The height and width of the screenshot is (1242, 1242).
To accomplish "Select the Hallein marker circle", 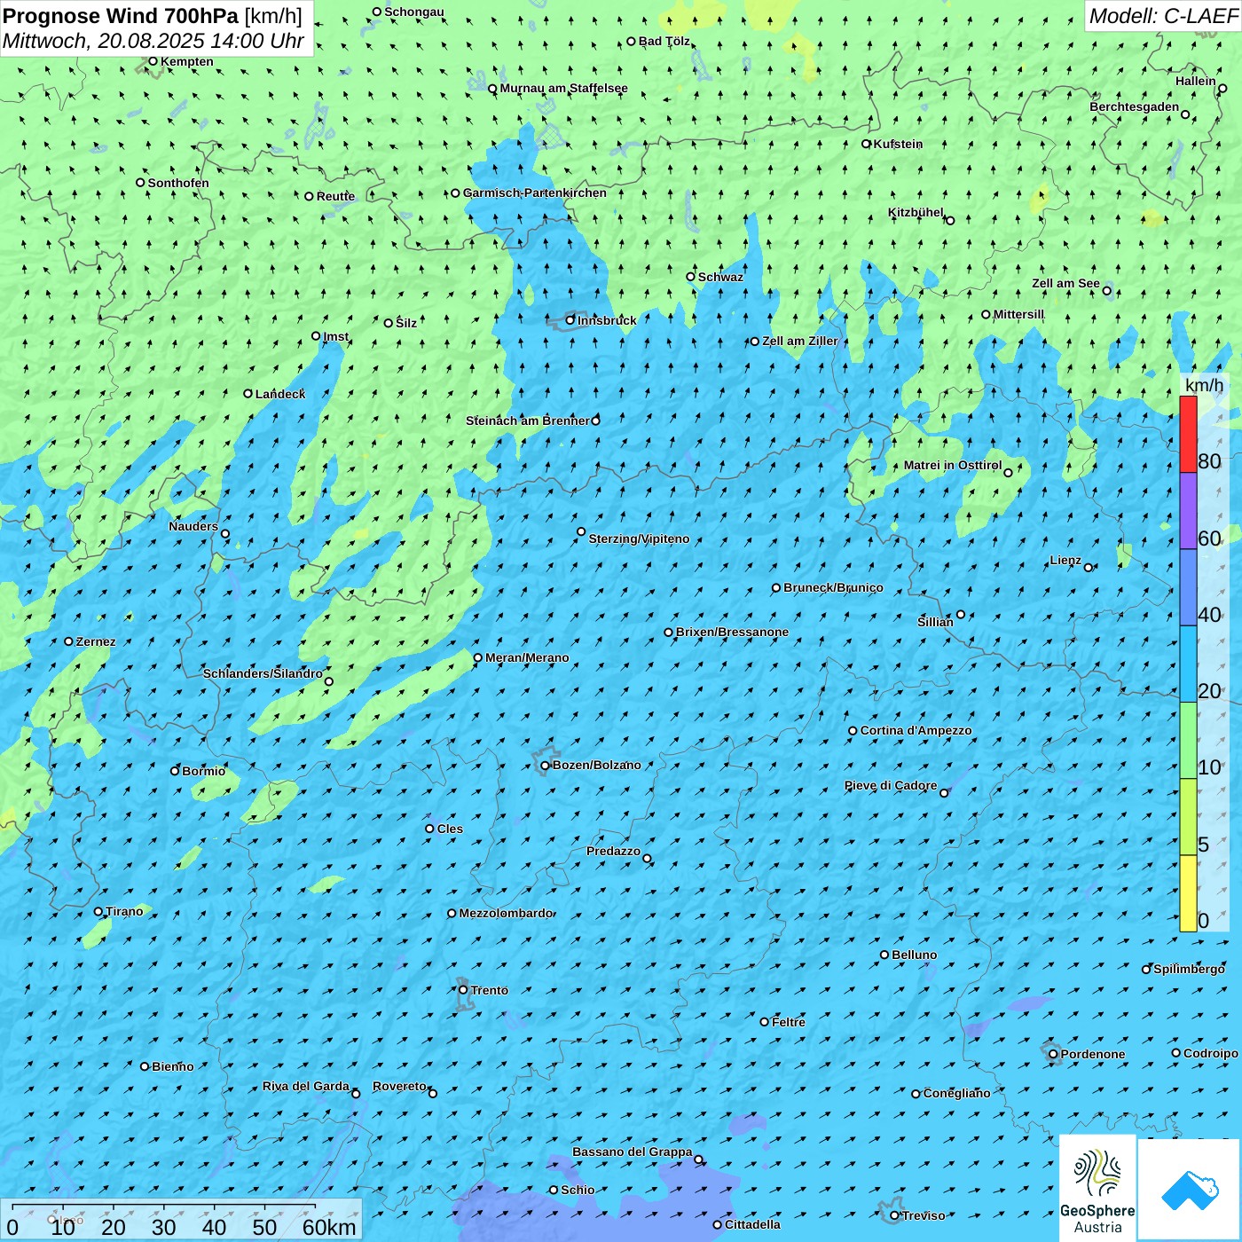I will (x=1222, y=88).
